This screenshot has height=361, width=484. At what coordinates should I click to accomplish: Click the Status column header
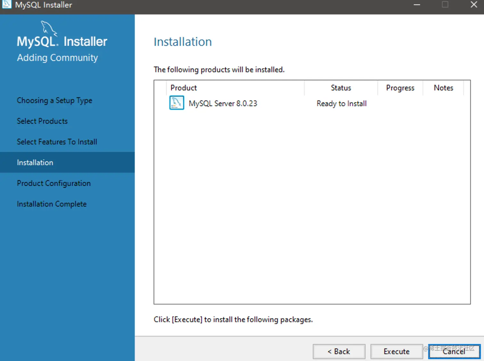[341, 88]
